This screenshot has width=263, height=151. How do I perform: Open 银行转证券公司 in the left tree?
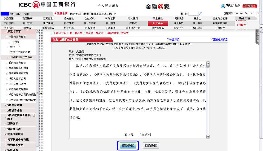pos(17,79)
